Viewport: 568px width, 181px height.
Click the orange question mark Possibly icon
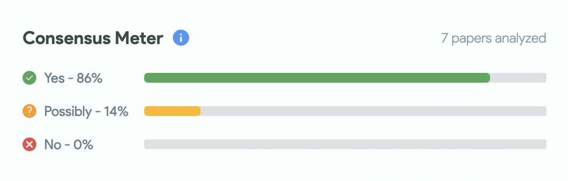[29, 111]
